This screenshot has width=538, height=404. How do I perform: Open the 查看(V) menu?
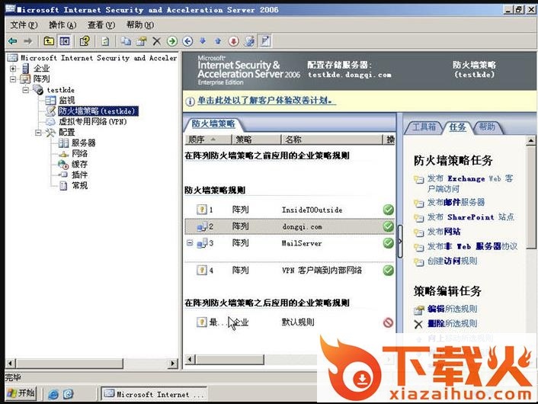pos(101,25)
